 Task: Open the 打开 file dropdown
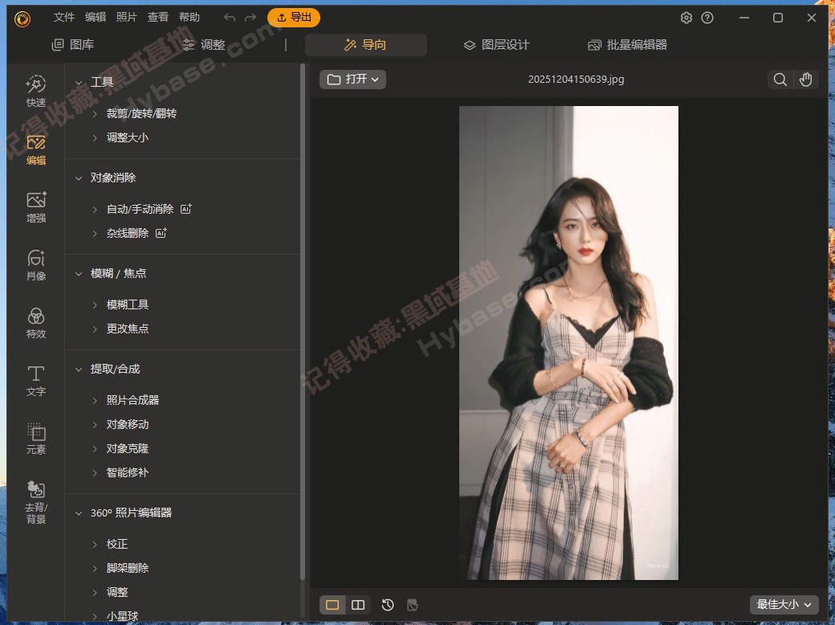[x=352, y=80]
